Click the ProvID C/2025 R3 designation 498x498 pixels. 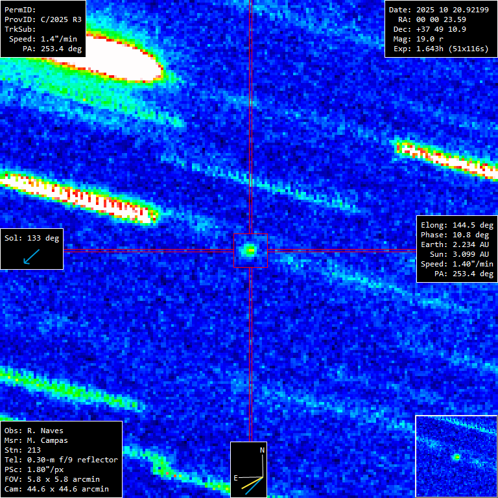click(x=43, y=20)
